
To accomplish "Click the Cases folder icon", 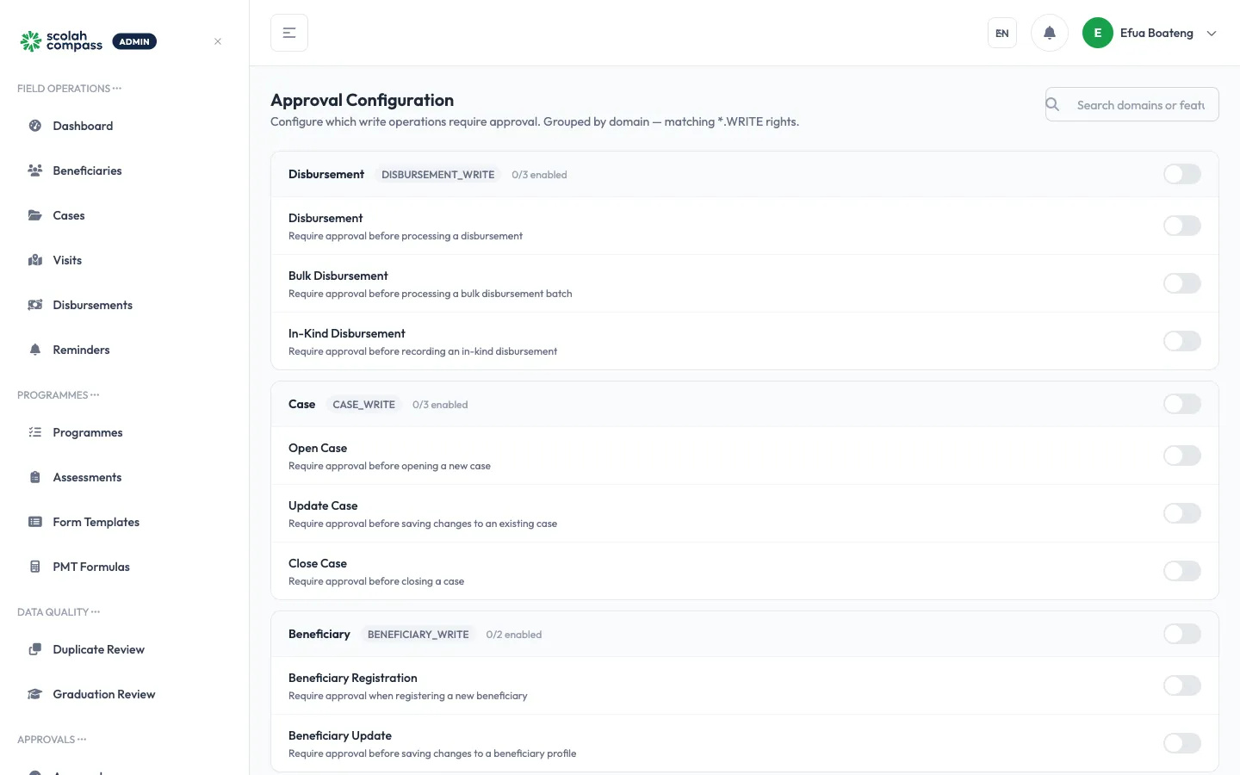I will pyautogui.click(x=35, y=215).
